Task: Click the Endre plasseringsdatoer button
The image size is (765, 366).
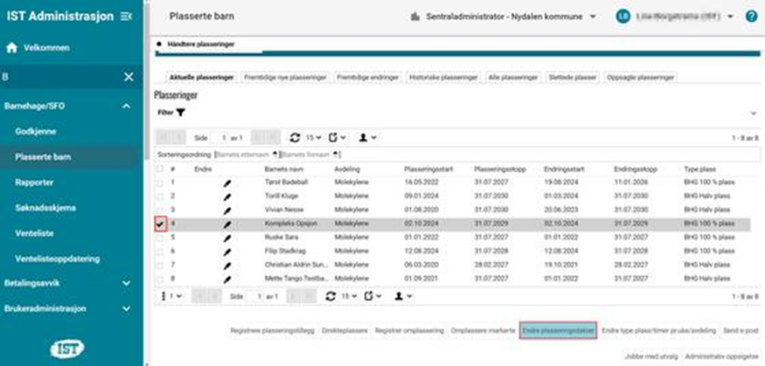Action: coord(558,331)
